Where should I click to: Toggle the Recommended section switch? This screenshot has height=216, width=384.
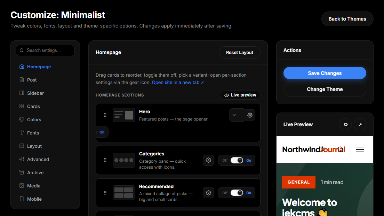[x=237, y=193]
